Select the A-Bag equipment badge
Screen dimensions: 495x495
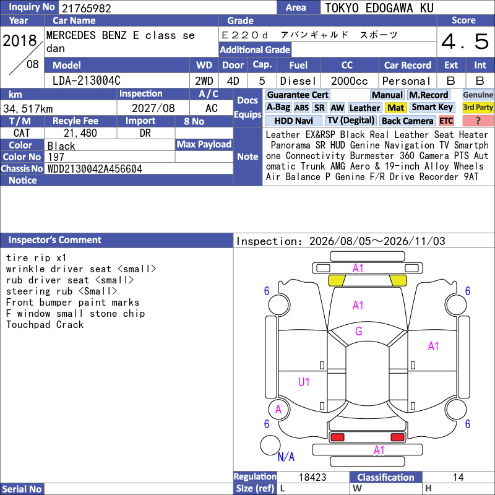(x=278, y=107)
